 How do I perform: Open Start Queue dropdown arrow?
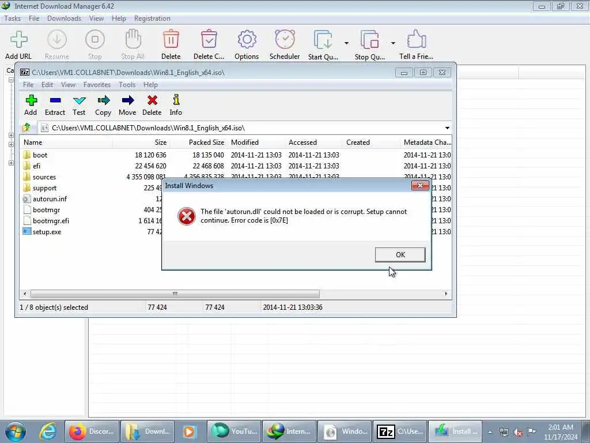point(346,43)
